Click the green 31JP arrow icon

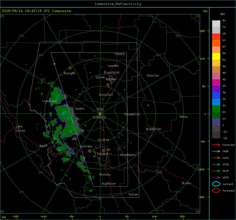[x=216, y=171]
